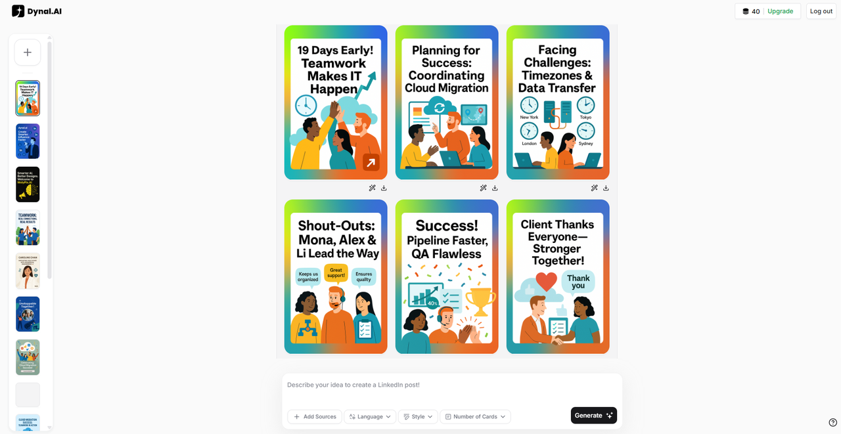Click the plus new post button in sidebar

28,53
